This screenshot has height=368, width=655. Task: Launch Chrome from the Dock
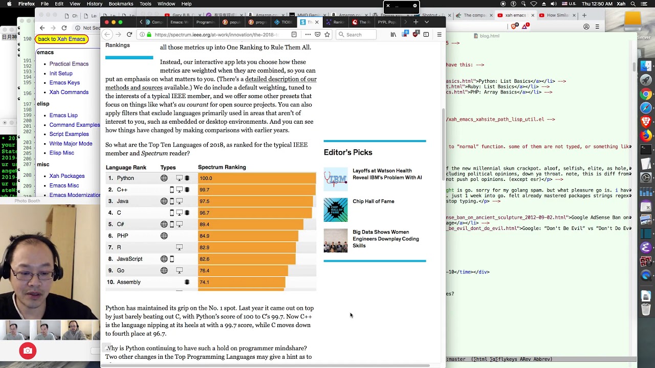pyautogui.click(x=646, y=94)
